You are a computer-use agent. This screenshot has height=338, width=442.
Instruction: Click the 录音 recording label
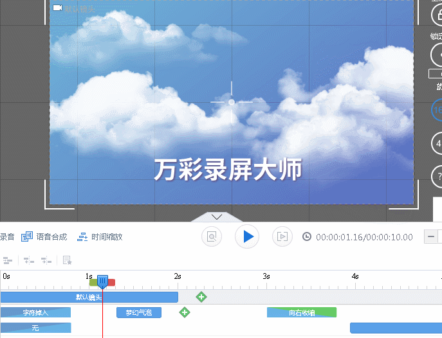tap(7, 237)
